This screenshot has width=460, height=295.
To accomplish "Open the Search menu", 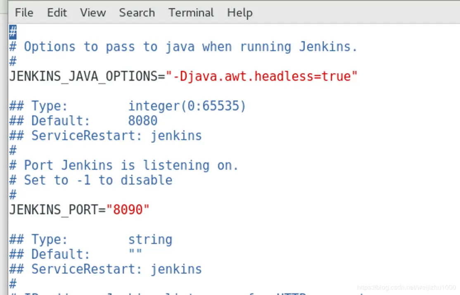I will pyautogui.click(x=137, y=13).
